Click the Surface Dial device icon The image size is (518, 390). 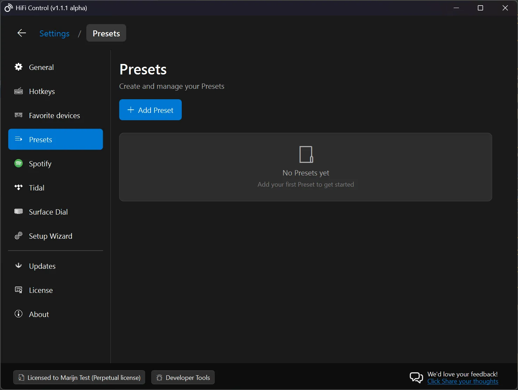tap(18, 211)
